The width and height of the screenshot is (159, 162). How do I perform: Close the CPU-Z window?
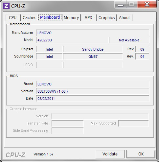[147, 4]
